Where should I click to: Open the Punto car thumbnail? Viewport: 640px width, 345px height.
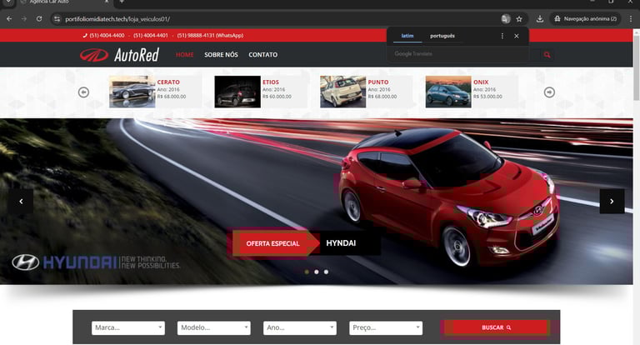[x=342, y=92]
